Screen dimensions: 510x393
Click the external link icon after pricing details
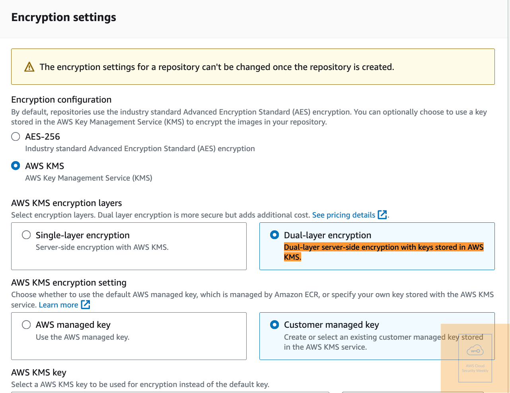[382, 215]
